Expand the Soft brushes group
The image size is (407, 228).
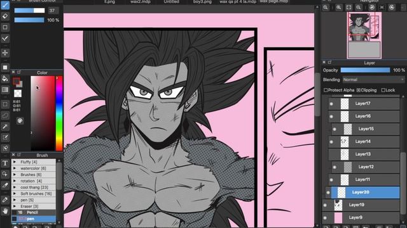[x=15, y=194]
